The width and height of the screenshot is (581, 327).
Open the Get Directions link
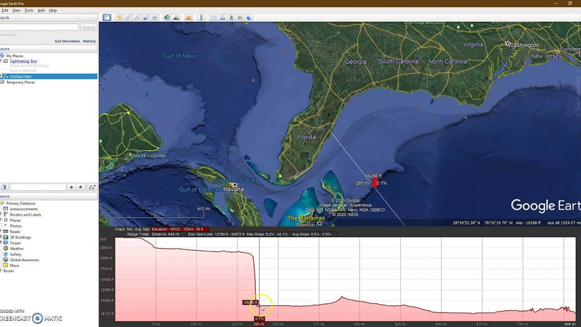click(67, 41)
